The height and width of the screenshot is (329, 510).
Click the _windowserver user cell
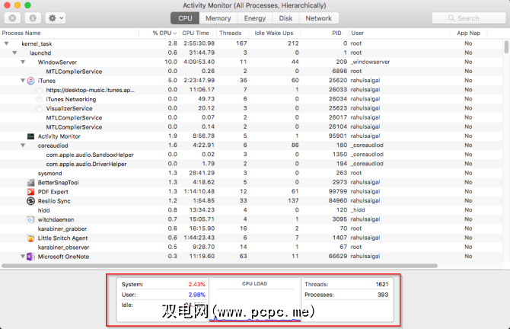click(x=370, y=62)
